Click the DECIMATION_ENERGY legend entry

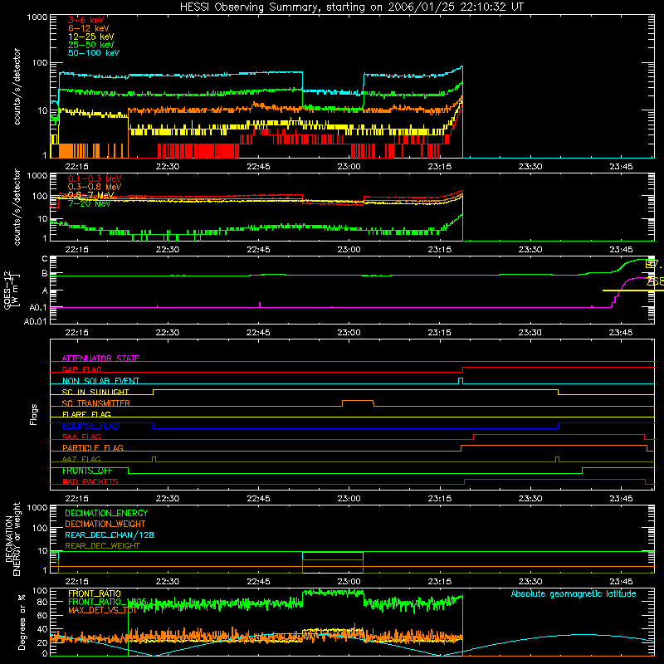(106, 513)
